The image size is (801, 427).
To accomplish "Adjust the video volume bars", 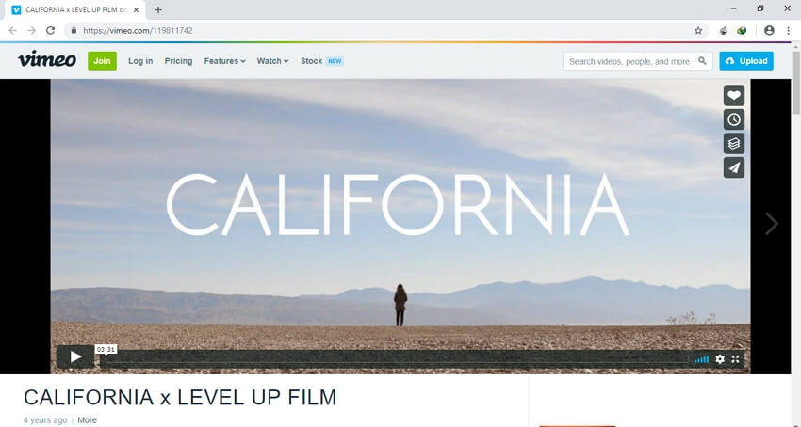I will 702,359.
